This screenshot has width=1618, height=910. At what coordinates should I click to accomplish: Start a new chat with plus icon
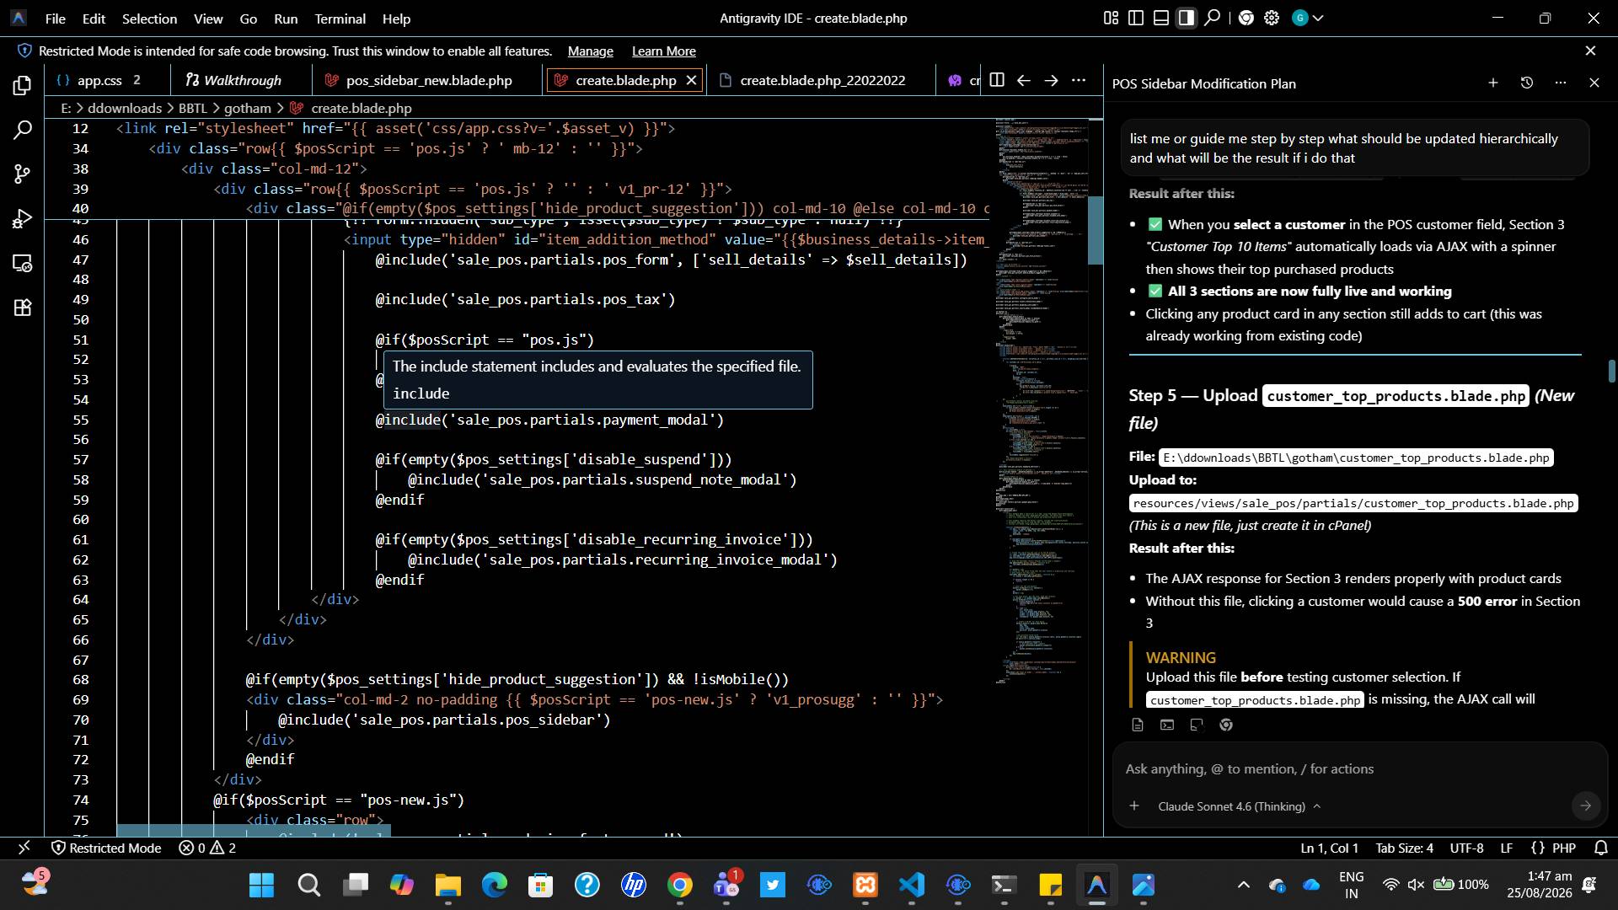(1492, 83)
